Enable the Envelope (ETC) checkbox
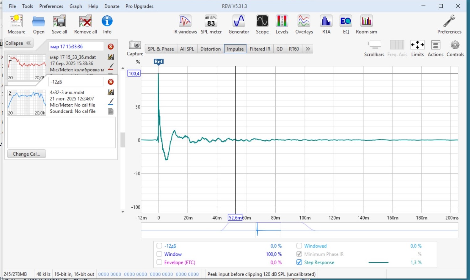The height and width of the screenshot is (280, 470). 159,262
